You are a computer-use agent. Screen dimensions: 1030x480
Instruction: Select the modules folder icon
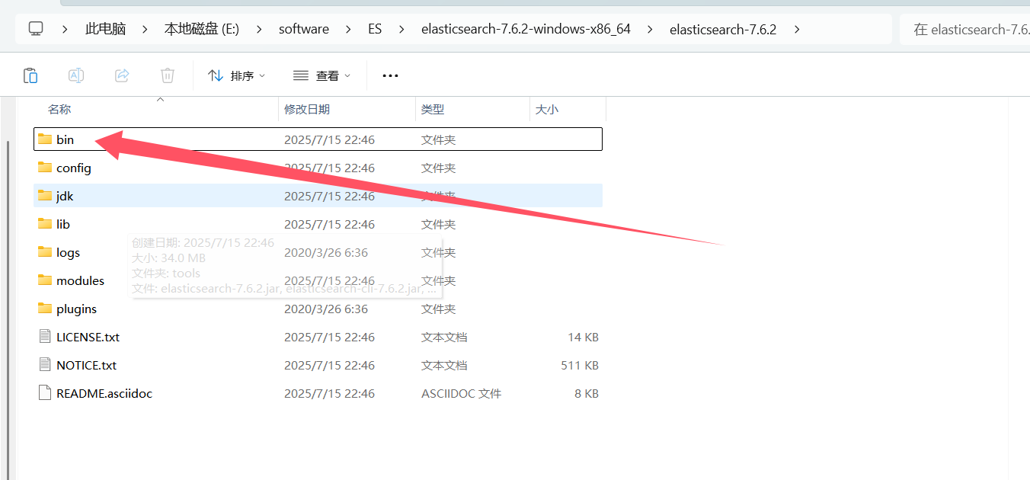[45, 280]
